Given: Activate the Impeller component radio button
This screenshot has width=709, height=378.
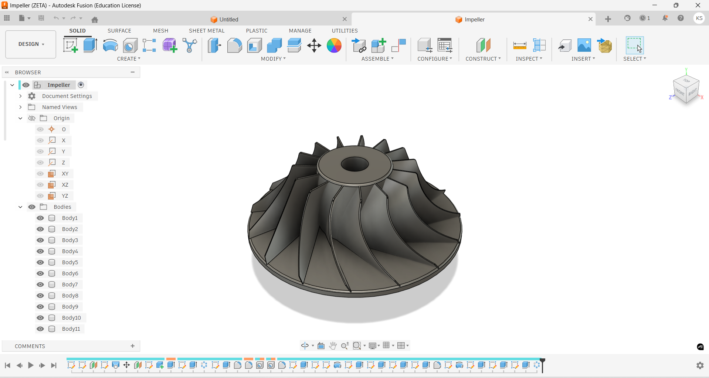Looking at the screenshot, I should pyautogui.click(x=81, y=85).
